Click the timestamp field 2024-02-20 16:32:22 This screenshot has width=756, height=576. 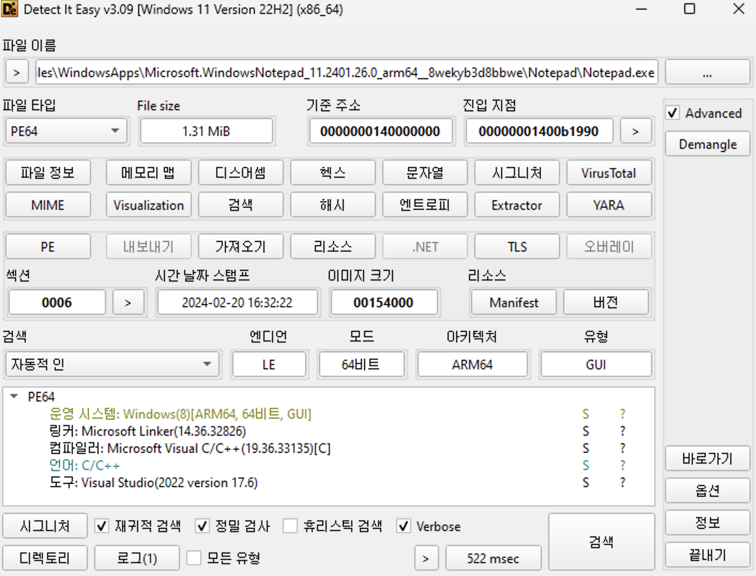click(237, 302)
